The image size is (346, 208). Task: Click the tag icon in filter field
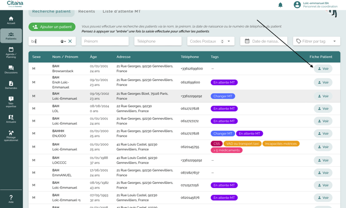coord(298,41)
